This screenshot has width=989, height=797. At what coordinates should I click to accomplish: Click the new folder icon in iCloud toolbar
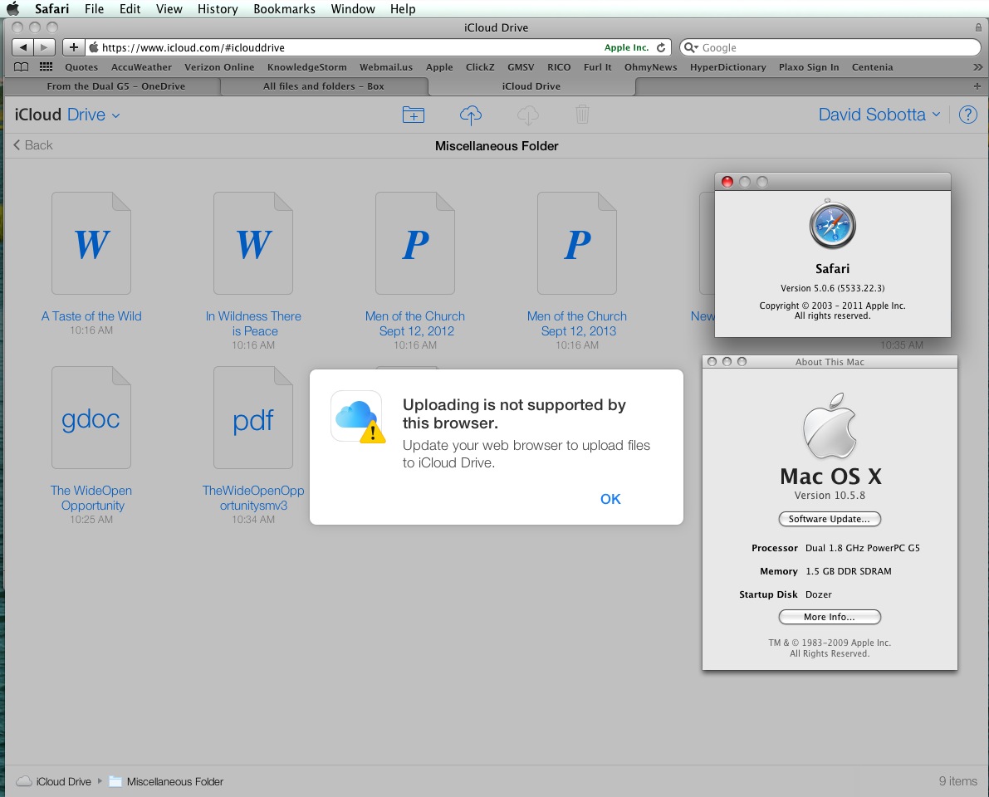(x=414, y=115)
